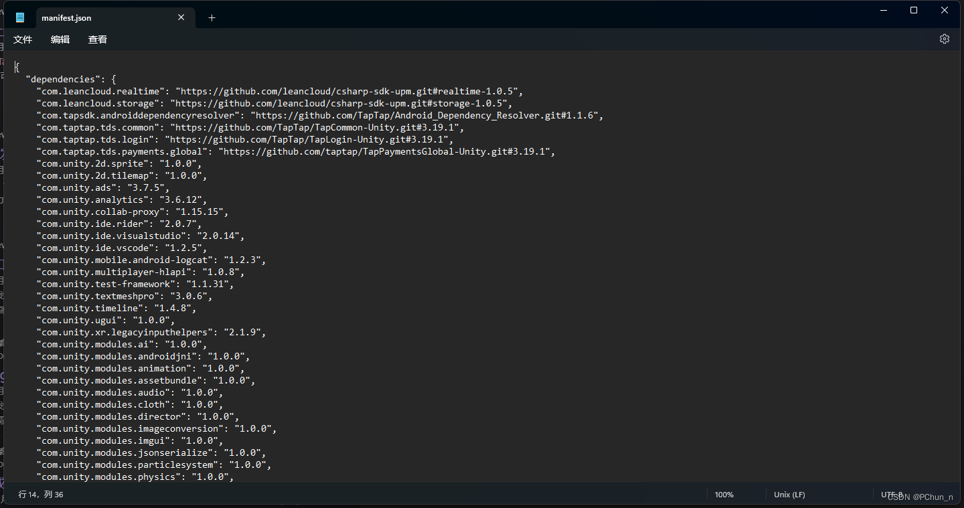Click the com.taptap.tds.common line

coord(250,127)
